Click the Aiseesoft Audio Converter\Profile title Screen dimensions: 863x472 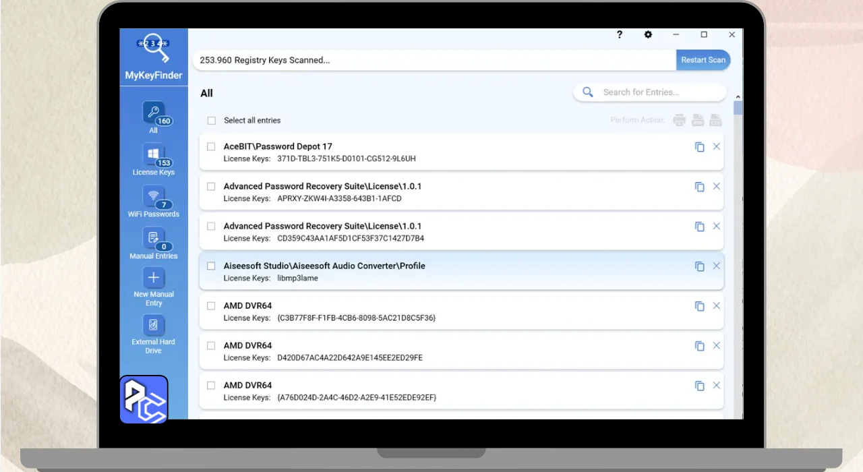pyautogui.click(x=324, y=266)
